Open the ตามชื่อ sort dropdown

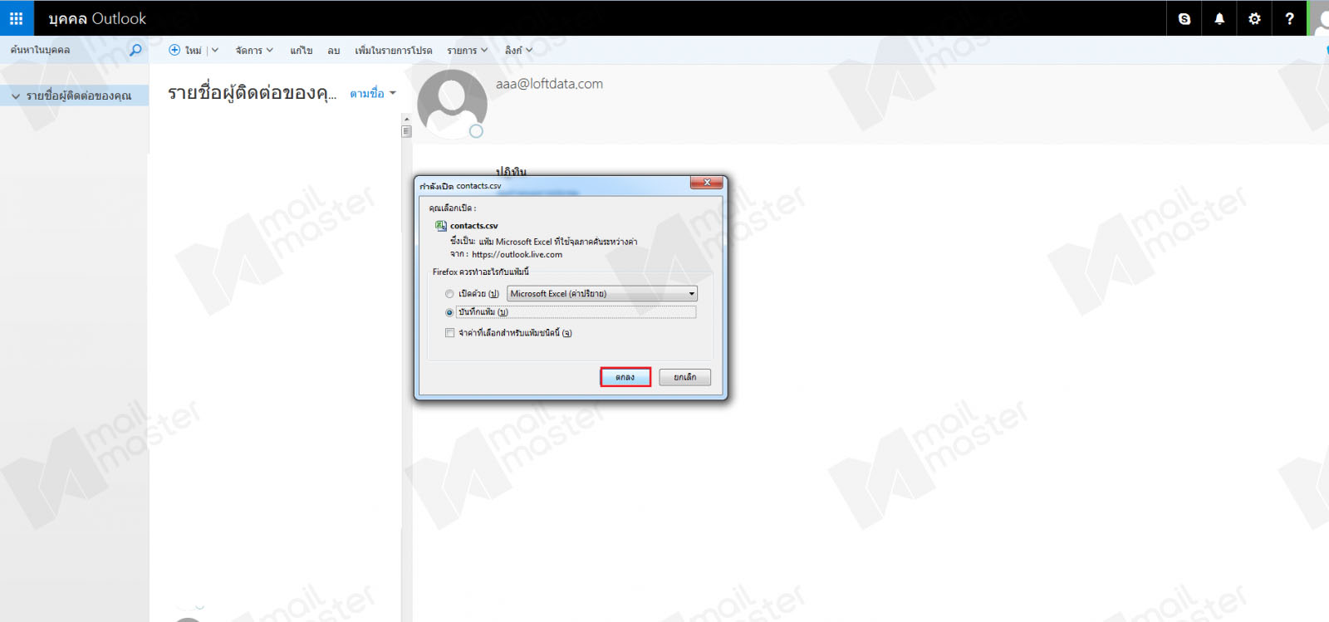tap(373, 94)
